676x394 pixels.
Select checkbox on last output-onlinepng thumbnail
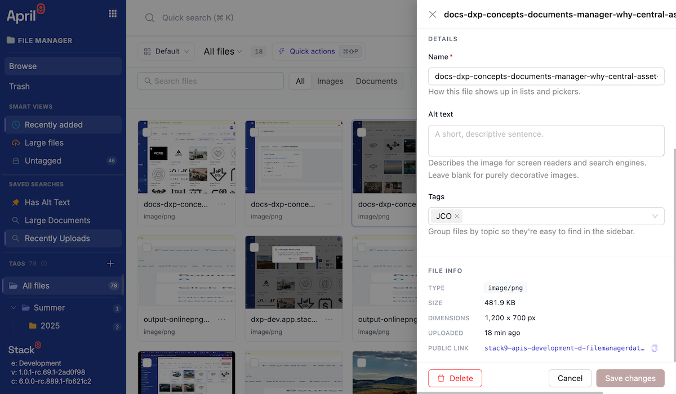[362, 247]
